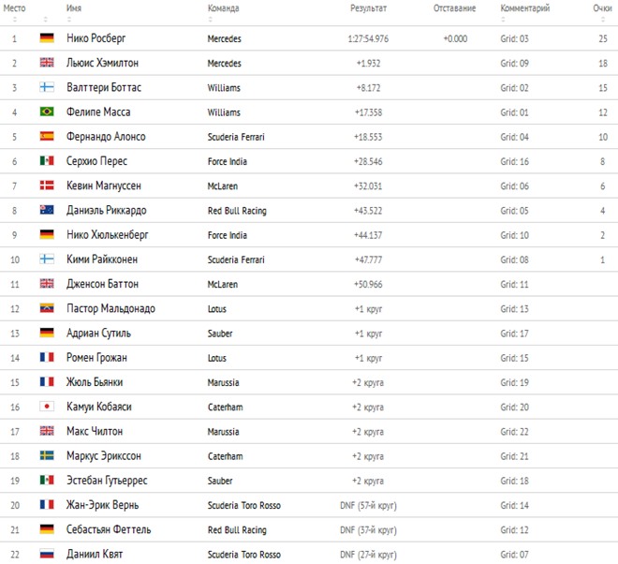
Task: Click the Japanese flag beside Камуи Кобаяси
Action: point(47,407)
